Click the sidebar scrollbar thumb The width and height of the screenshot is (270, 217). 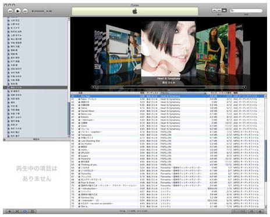(x=69, y=118)
